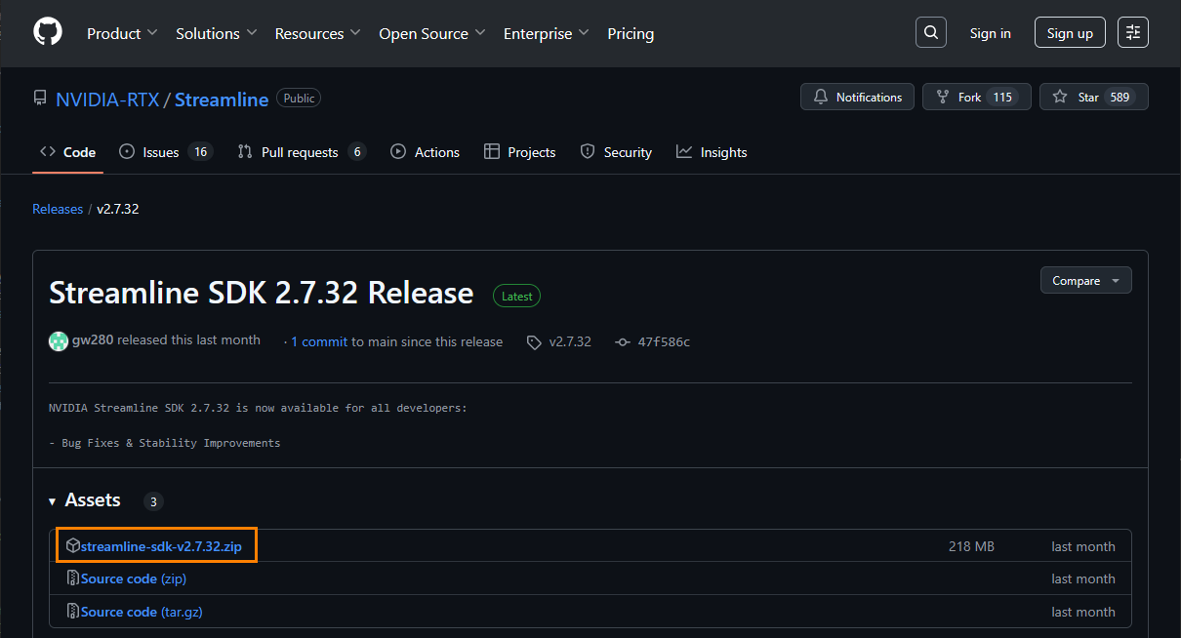Open the Insights tab
This screenshot has width=1181, height=638.
(x=712, y=152)
